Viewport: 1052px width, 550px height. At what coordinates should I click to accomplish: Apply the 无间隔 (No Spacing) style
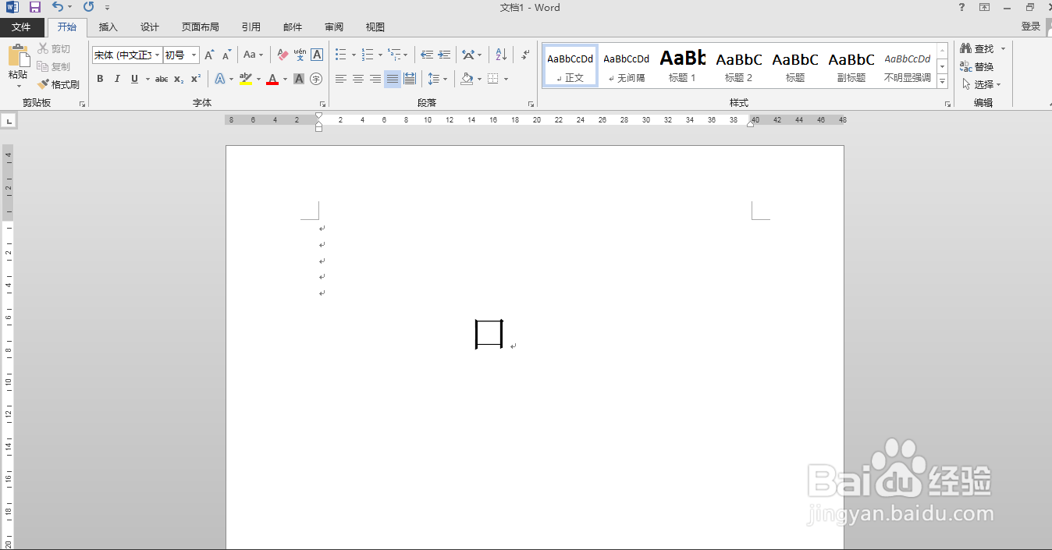click(x=626, y=66)
